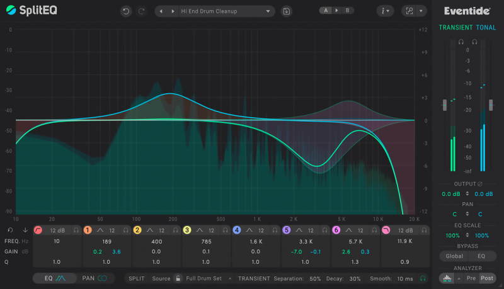Click the band 5 number badge

[x=286, y=230]
